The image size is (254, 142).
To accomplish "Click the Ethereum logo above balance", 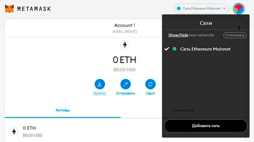I will click(125, 45).
